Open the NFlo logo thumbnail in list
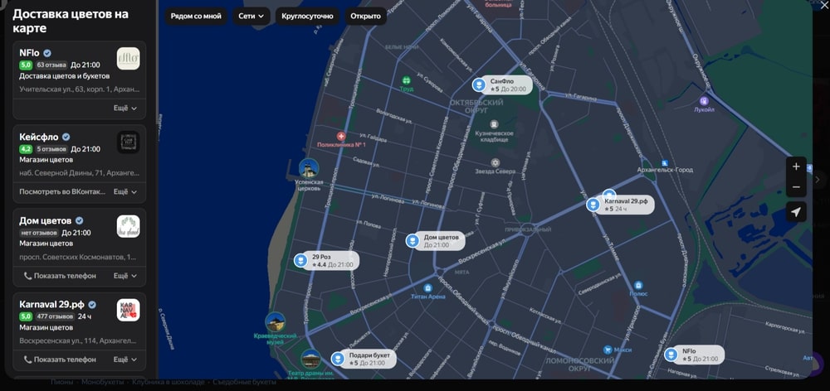Screen dimensions: 830x391 128,59
